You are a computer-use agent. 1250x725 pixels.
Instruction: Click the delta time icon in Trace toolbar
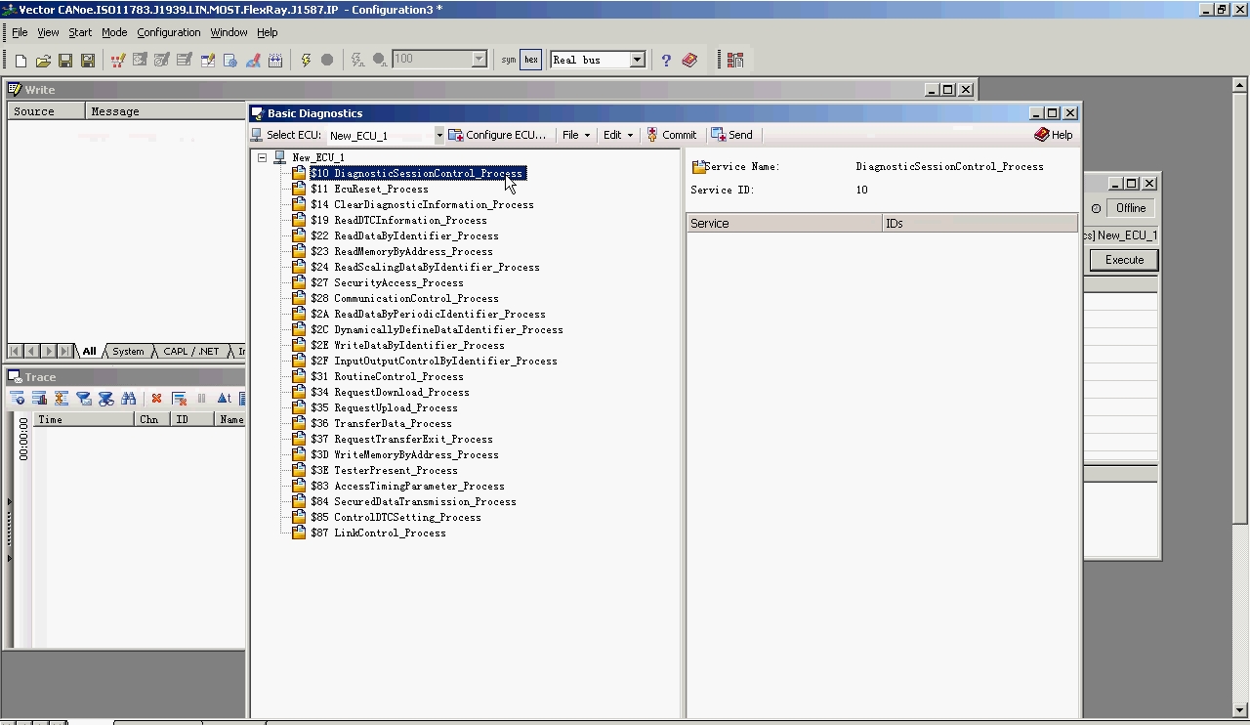224,399
